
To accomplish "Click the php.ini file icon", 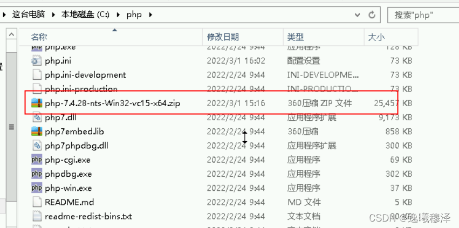I will tap(37, 61).
